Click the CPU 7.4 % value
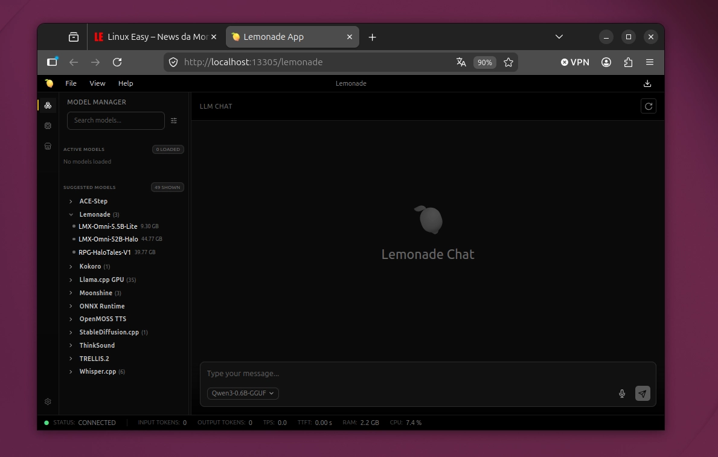The width and height of the screenshot is (718, 457). point(414,423)
